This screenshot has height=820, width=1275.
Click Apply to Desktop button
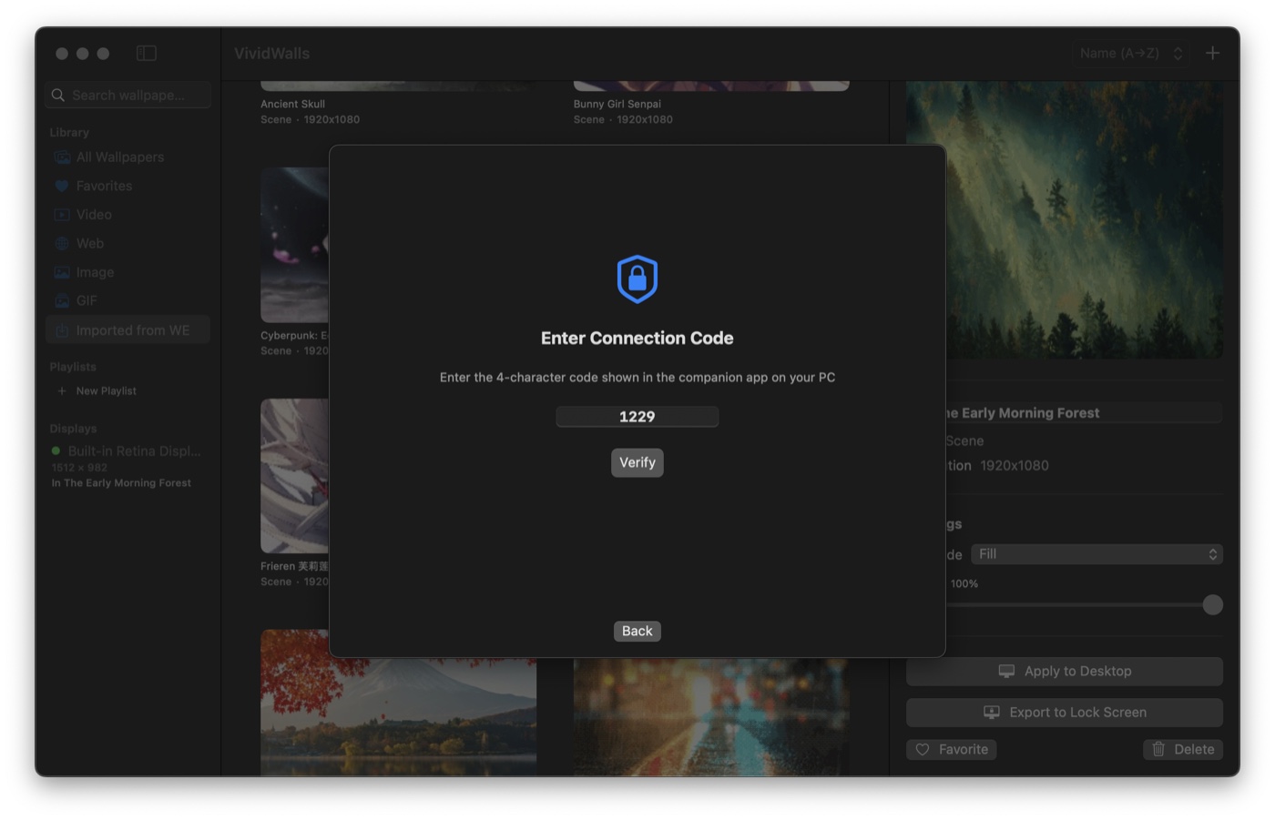1065,672
